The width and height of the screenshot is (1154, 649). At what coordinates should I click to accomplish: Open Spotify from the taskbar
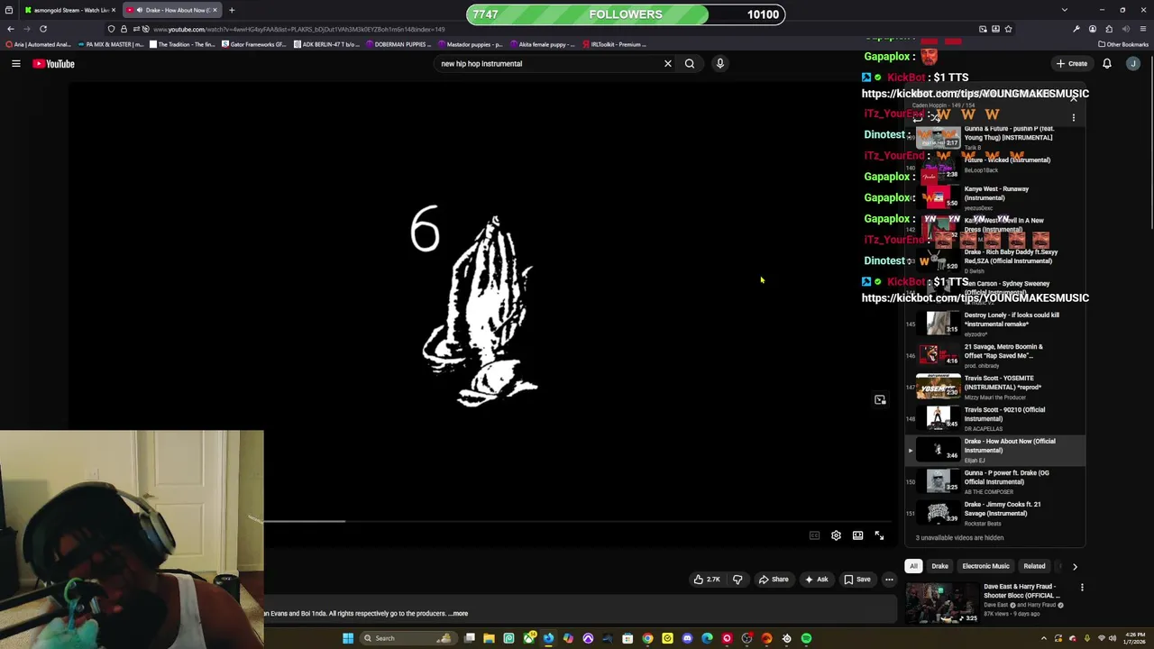[806, 638]
